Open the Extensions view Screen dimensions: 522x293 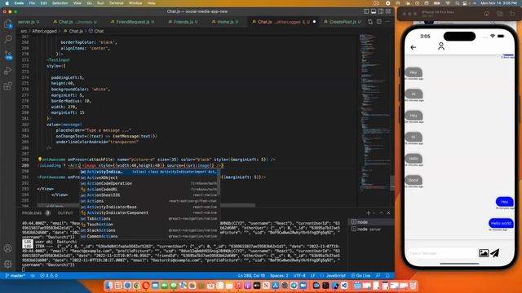coord(7,86)
